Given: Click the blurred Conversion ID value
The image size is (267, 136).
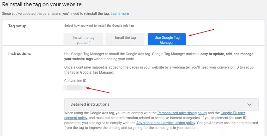Looking at the screenshot, I should 74,88.
